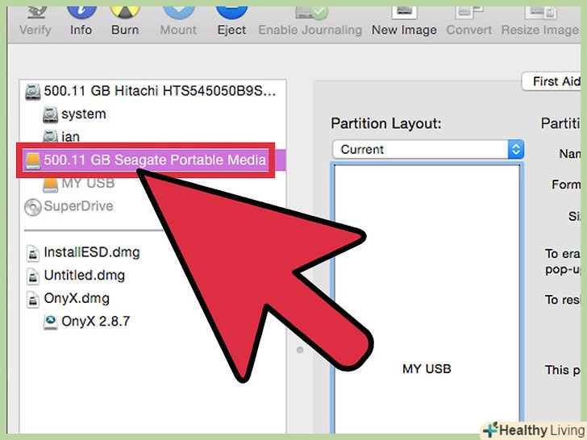Screen dimensions: 587x440
Task: Click the Burn toolbar icon
Action: tap(125, 23)
